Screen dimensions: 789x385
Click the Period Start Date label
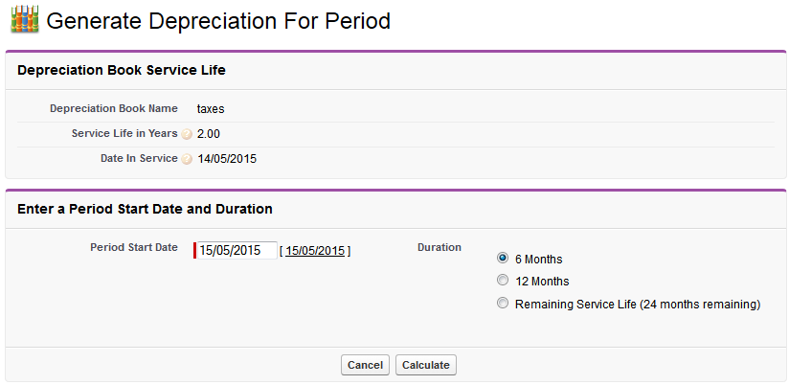(134, 247)
